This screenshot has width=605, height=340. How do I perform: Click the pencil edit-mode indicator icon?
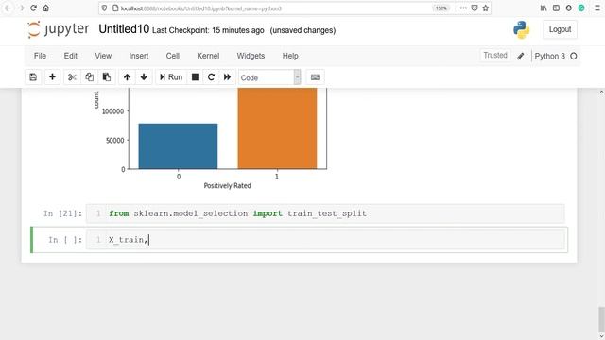point(521,56)
